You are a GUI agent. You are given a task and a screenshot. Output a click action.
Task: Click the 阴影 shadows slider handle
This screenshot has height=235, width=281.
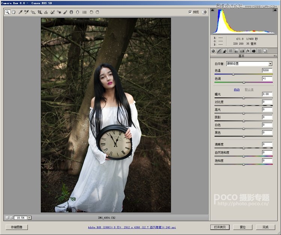244,121
